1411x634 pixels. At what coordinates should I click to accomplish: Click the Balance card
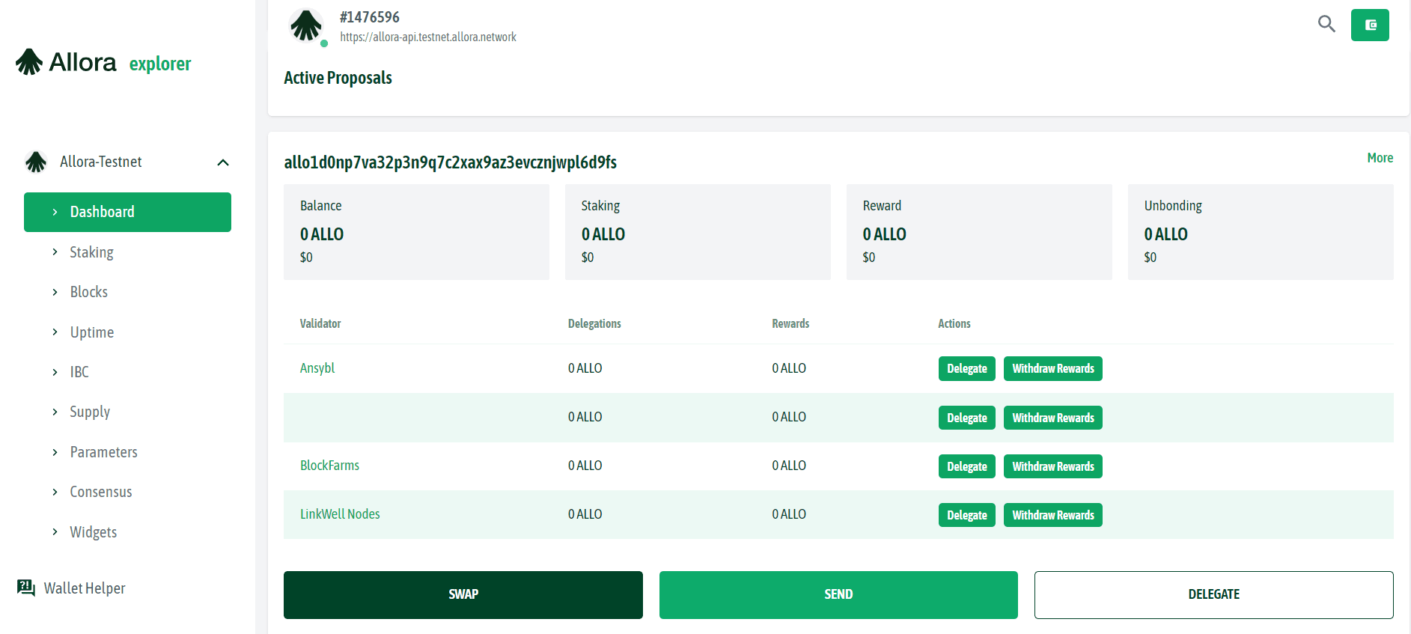[x=416, y=232]
